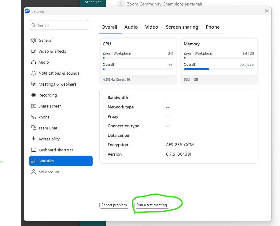Open Notifications & sounds settings
The width and height of the screenshot is (280, 226).
(61, 73)
